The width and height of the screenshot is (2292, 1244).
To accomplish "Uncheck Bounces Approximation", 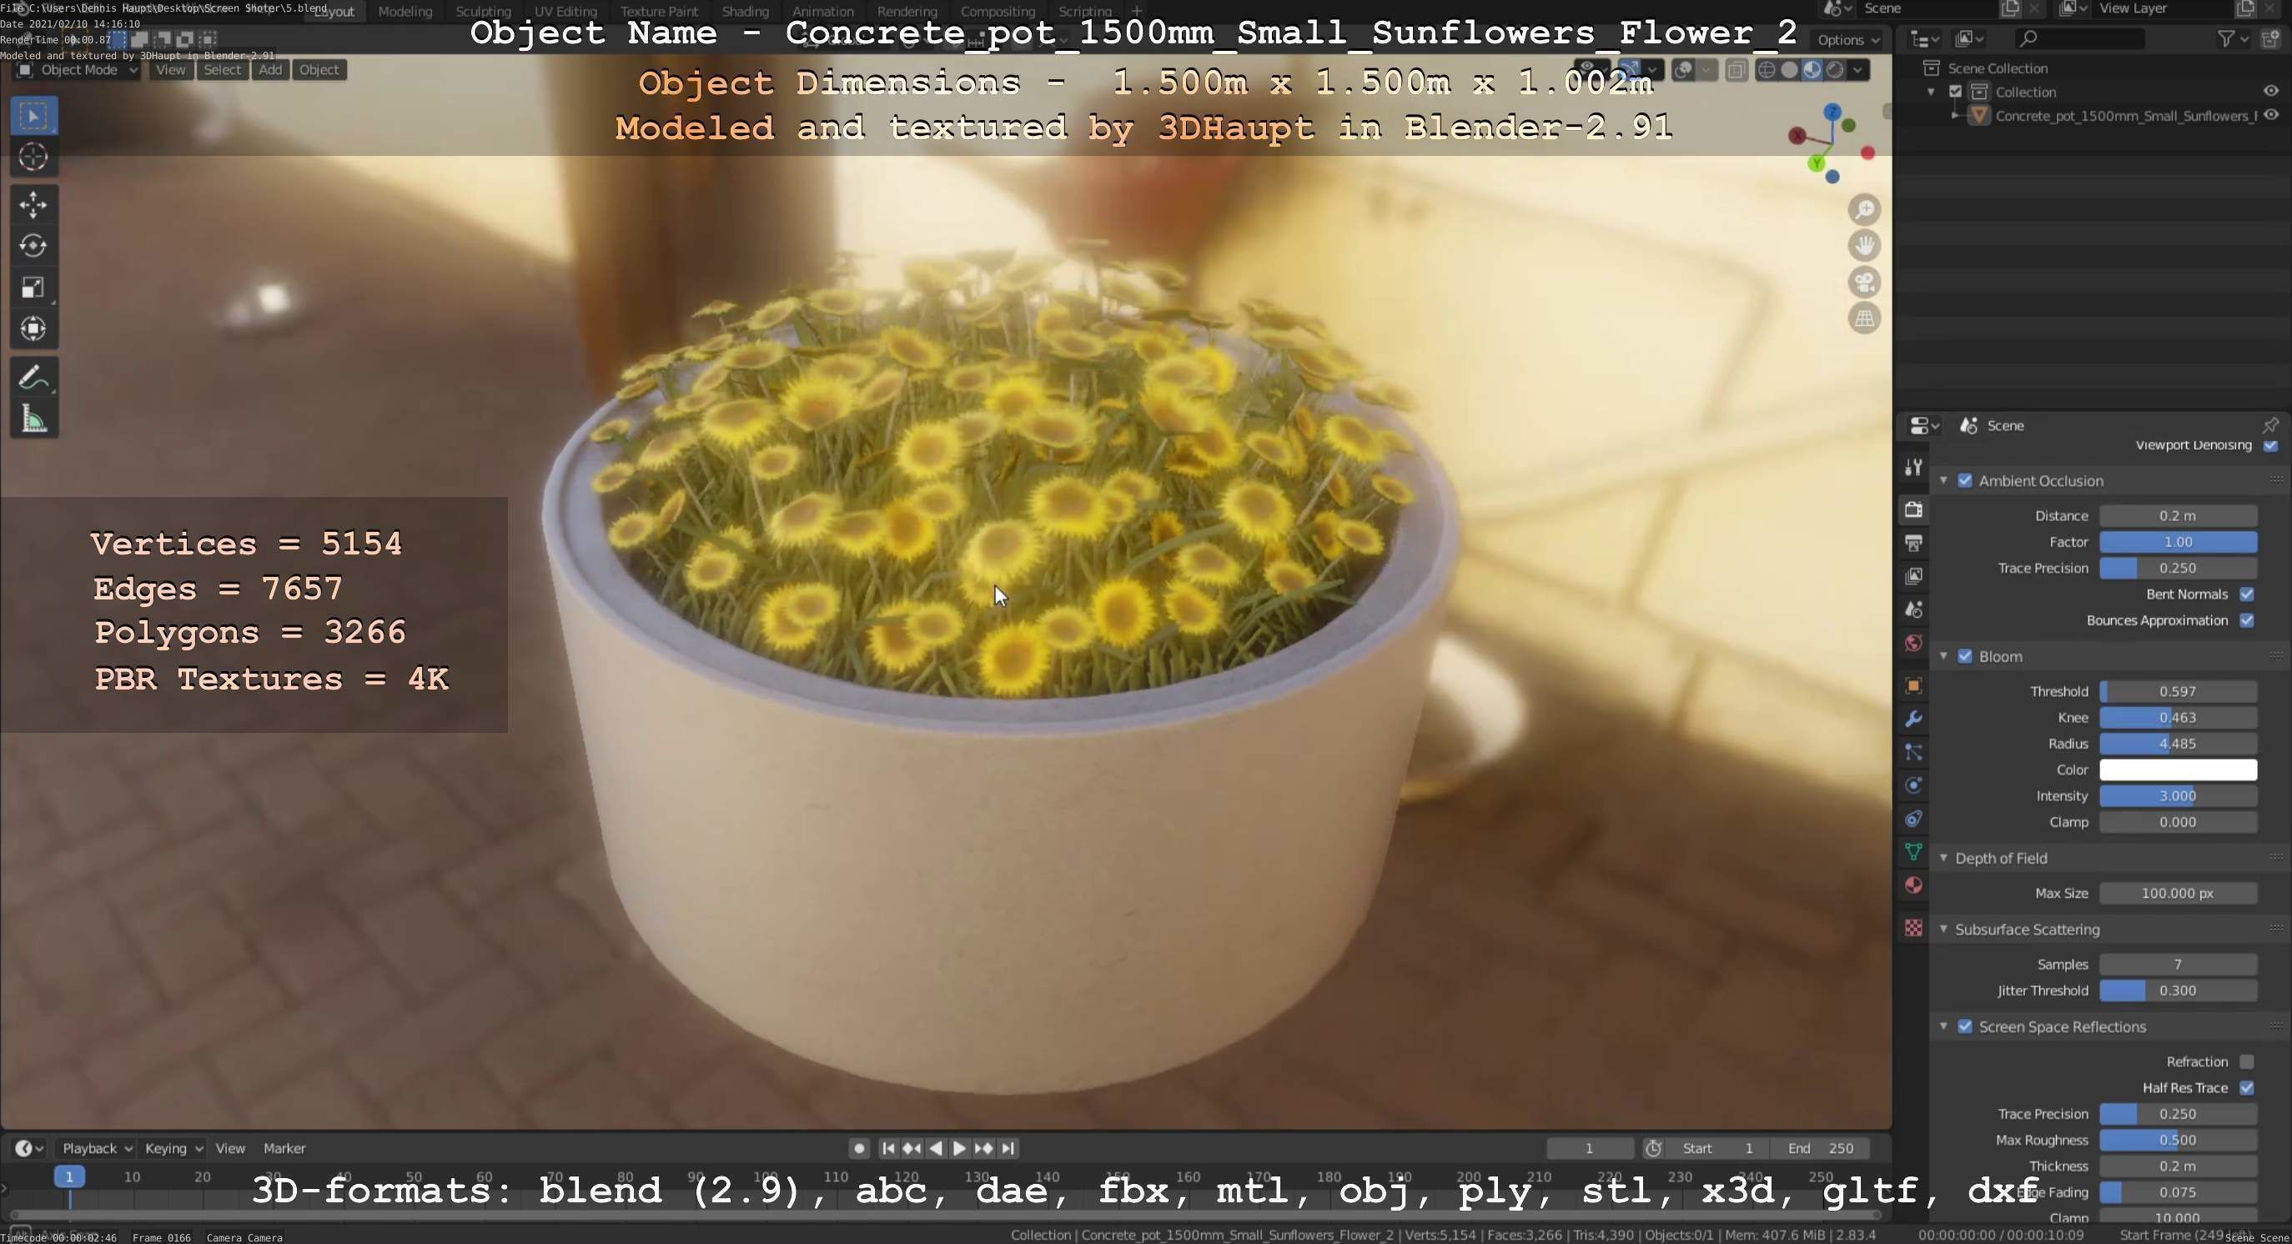I will [2247, 619].
